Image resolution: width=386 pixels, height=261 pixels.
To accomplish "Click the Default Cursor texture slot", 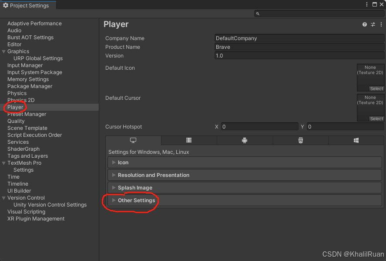I will [x=370, y=108].
